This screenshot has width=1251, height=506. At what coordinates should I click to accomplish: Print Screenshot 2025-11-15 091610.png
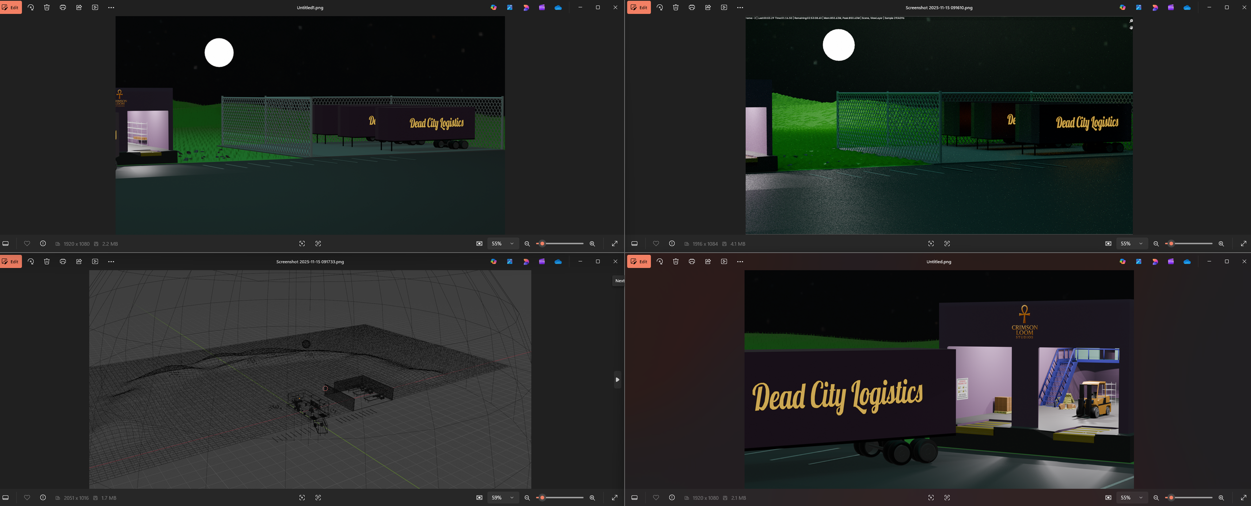pos(692,7)
